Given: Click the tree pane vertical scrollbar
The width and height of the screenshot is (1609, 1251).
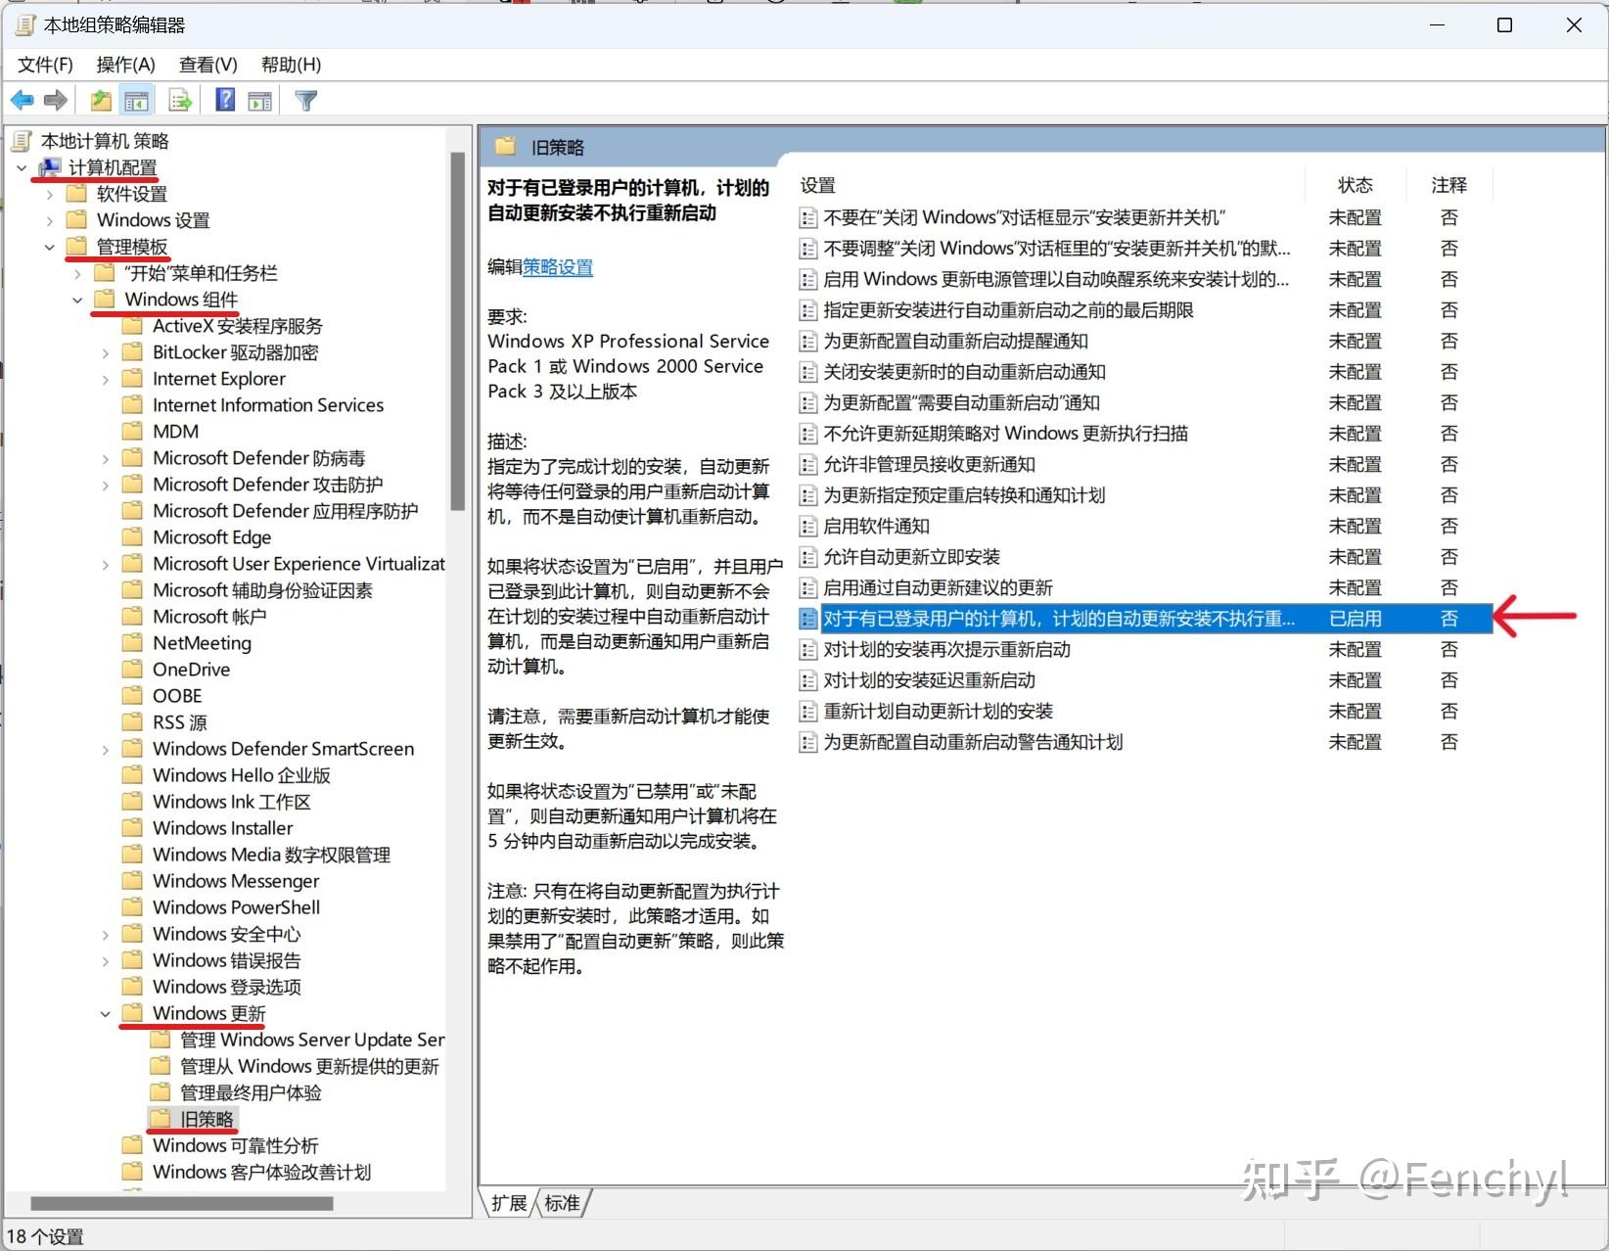Looking at the screenshot, I should coord(457,331).
